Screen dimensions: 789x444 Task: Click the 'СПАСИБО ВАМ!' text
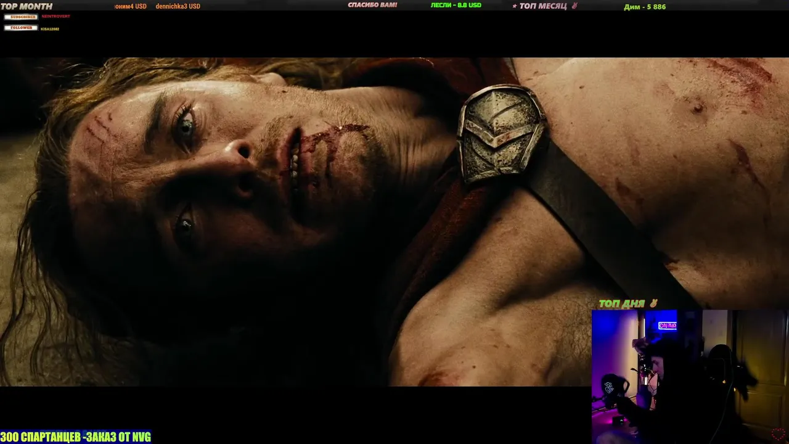[372, 5]
